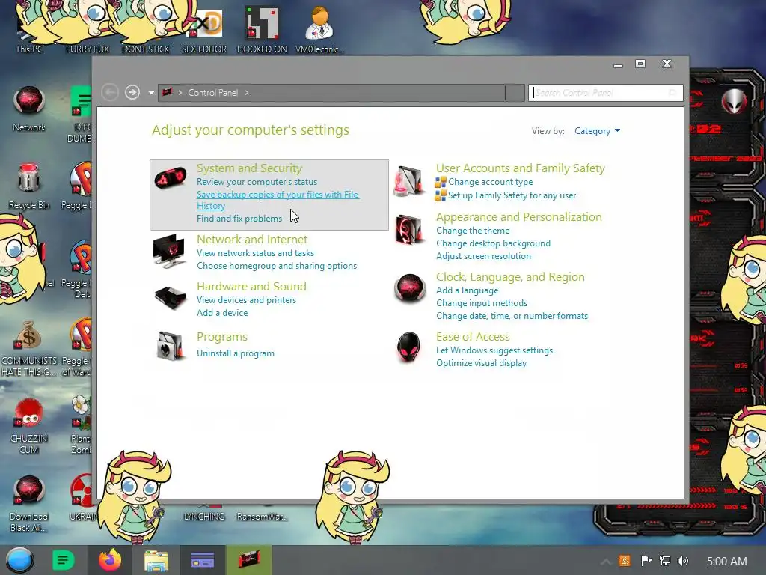766x575 pixels.
Task: Open the Appearance and Personalization icon
Action: pyautogui.click(x=409, y=229)
